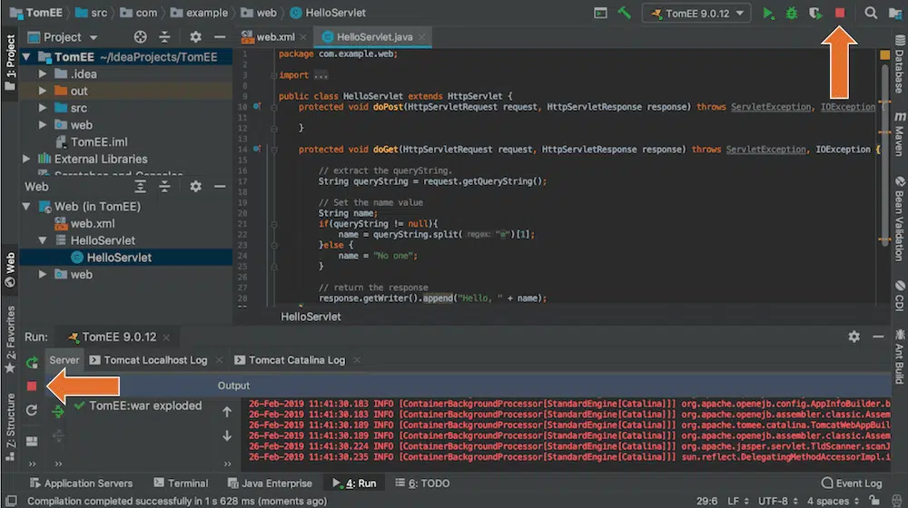Select TomEE.iml file in Project tree

coord(98,142)
